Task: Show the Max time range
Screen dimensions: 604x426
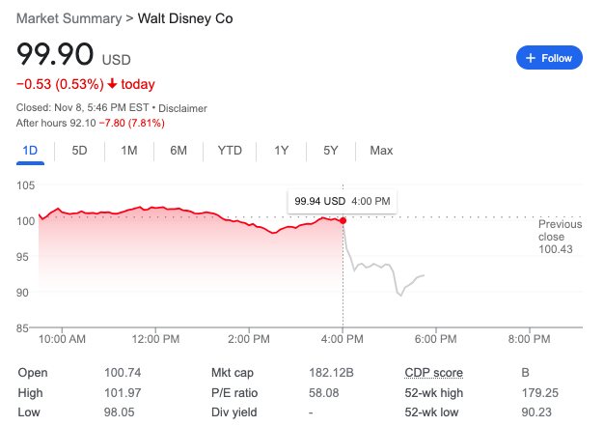Action: click(x=381, y=151)
